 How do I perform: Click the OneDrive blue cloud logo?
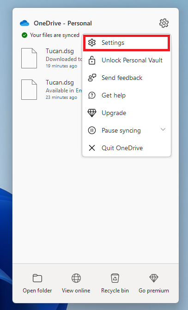(x=24, y=23)
